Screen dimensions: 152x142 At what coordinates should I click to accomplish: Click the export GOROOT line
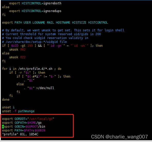pyautogui.click(x=28, y=119)
